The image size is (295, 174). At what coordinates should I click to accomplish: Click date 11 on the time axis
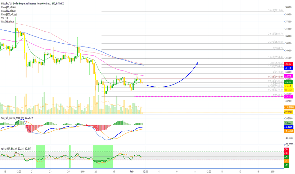click(x=222, y=171)
